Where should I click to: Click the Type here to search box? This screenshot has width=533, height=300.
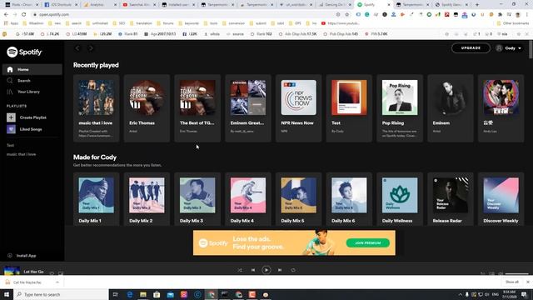pyautogui.click(x=61, y=294)
